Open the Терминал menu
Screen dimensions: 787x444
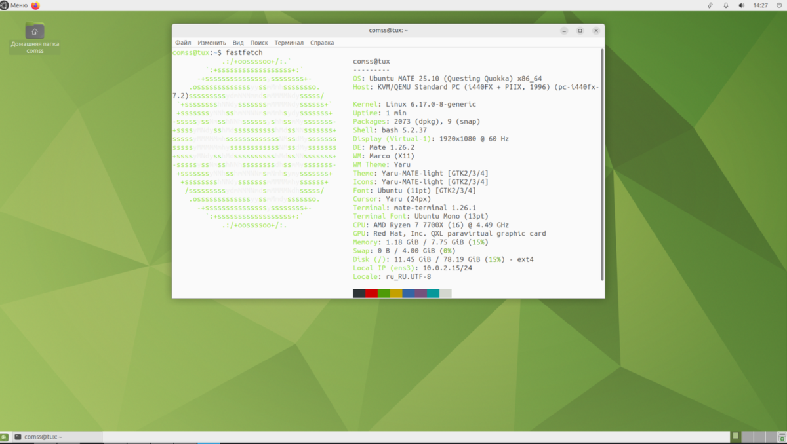[x=289, y=42]
